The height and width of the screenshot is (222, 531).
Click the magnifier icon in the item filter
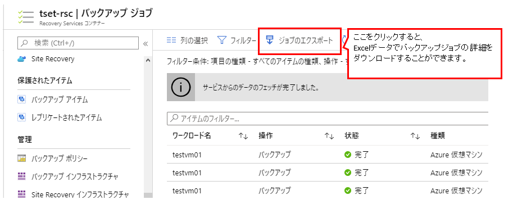coord(174,118)
